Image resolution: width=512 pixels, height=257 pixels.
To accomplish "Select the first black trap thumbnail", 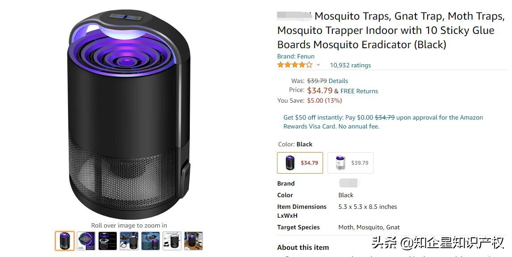I will (65, 241).
